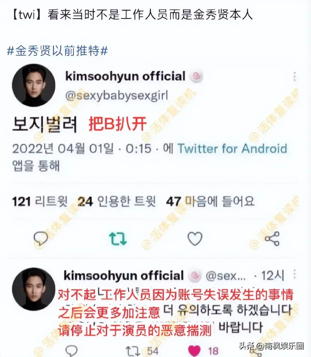Viewport: 311px width, 357px height.
Task: Click the reply bubble icon under main tweet
Action: (41, 239)
